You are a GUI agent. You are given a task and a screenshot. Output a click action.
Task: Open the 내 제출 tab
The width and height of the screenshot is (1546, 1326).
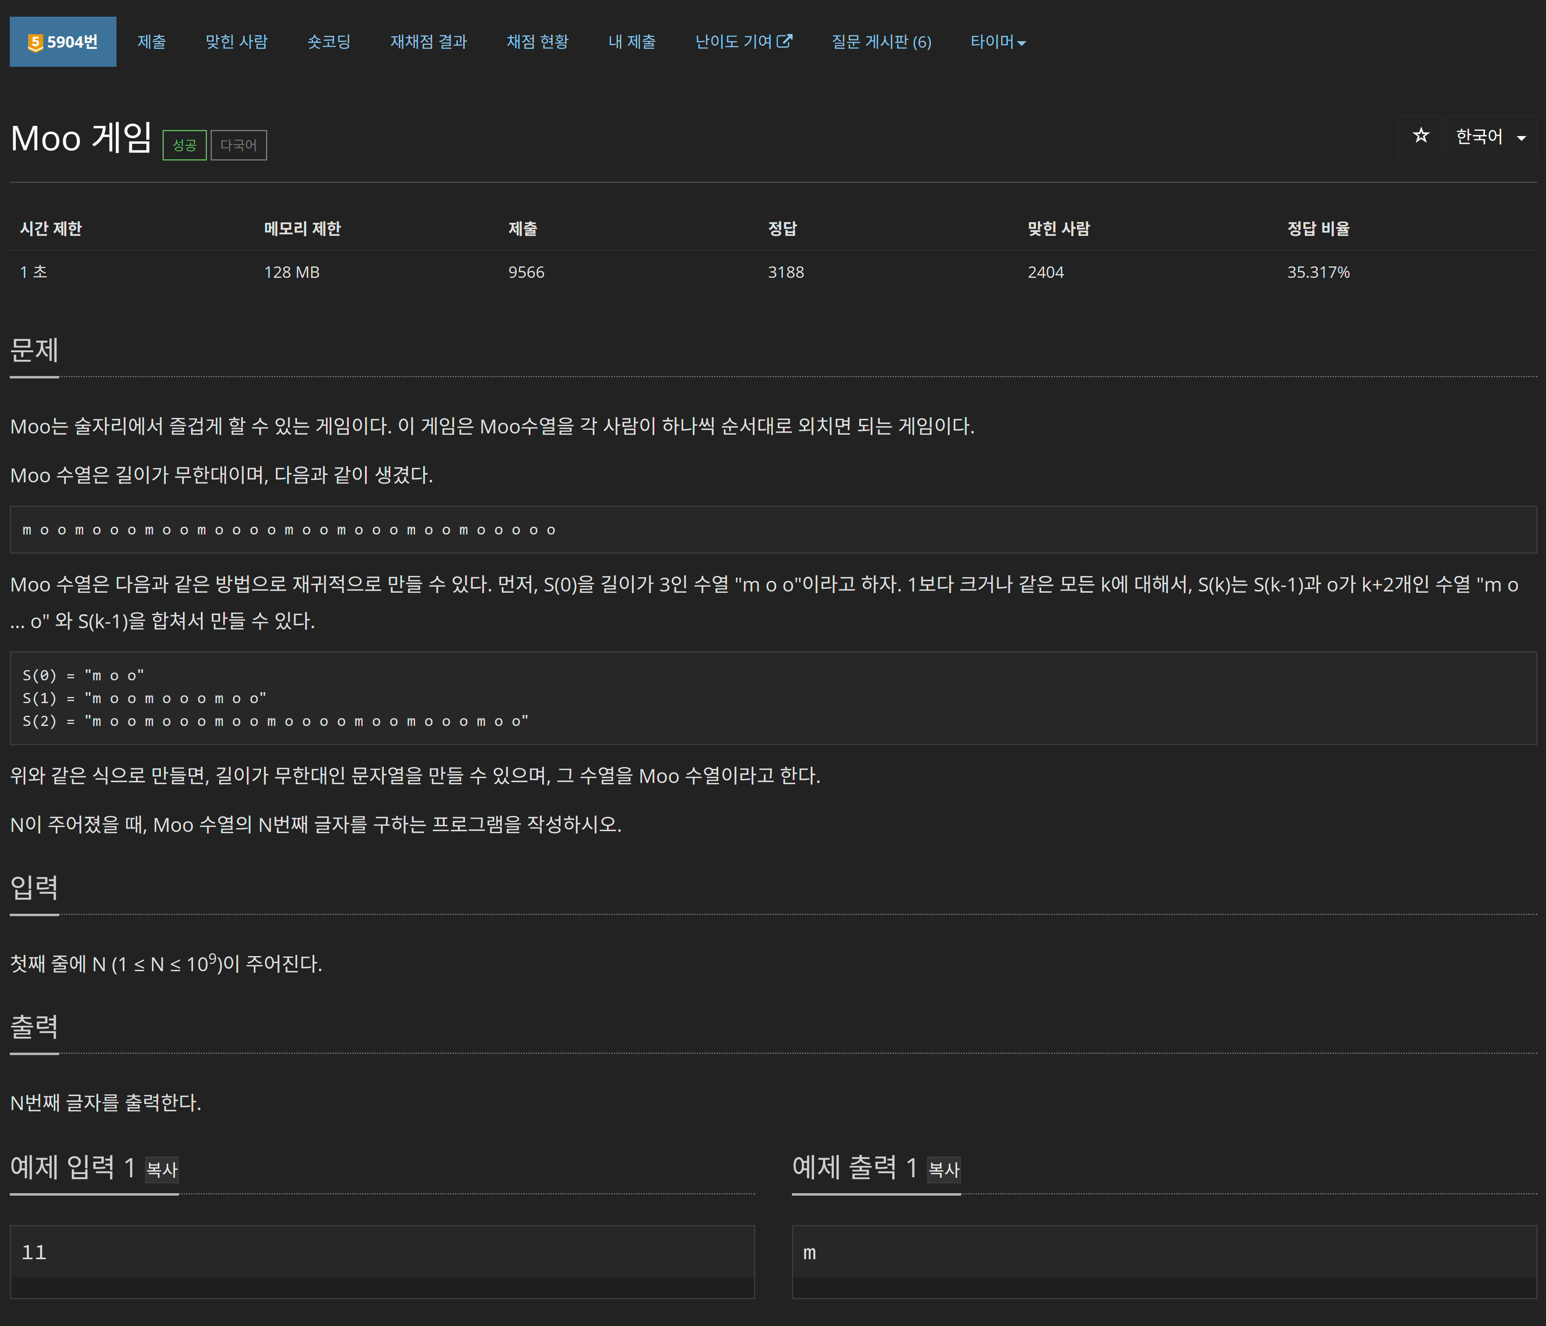[x=631, y=42]
